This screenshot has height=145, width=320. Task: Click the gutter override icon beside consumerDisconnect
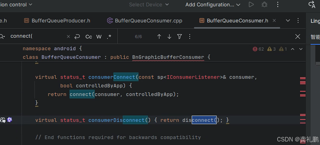[10, 120]
